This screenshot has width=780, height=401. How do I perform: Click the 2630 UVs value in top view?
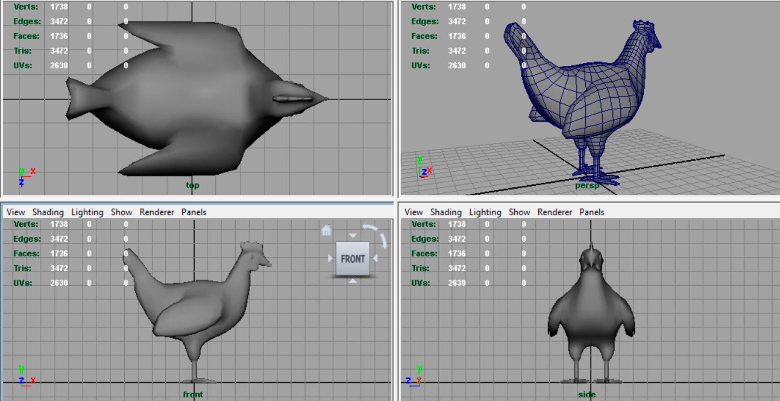click(59, 65)
